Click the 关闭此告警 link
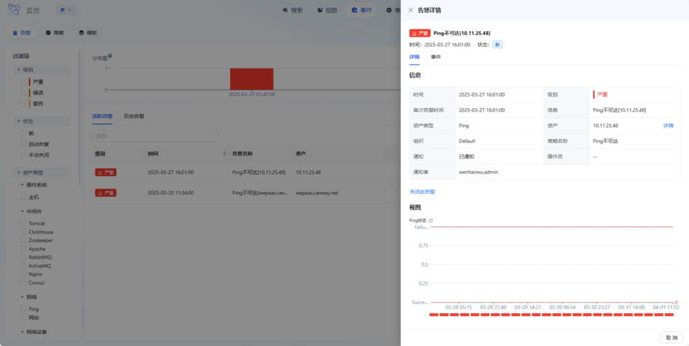Viewport: 689px width, 346px height. coord(423,192)
